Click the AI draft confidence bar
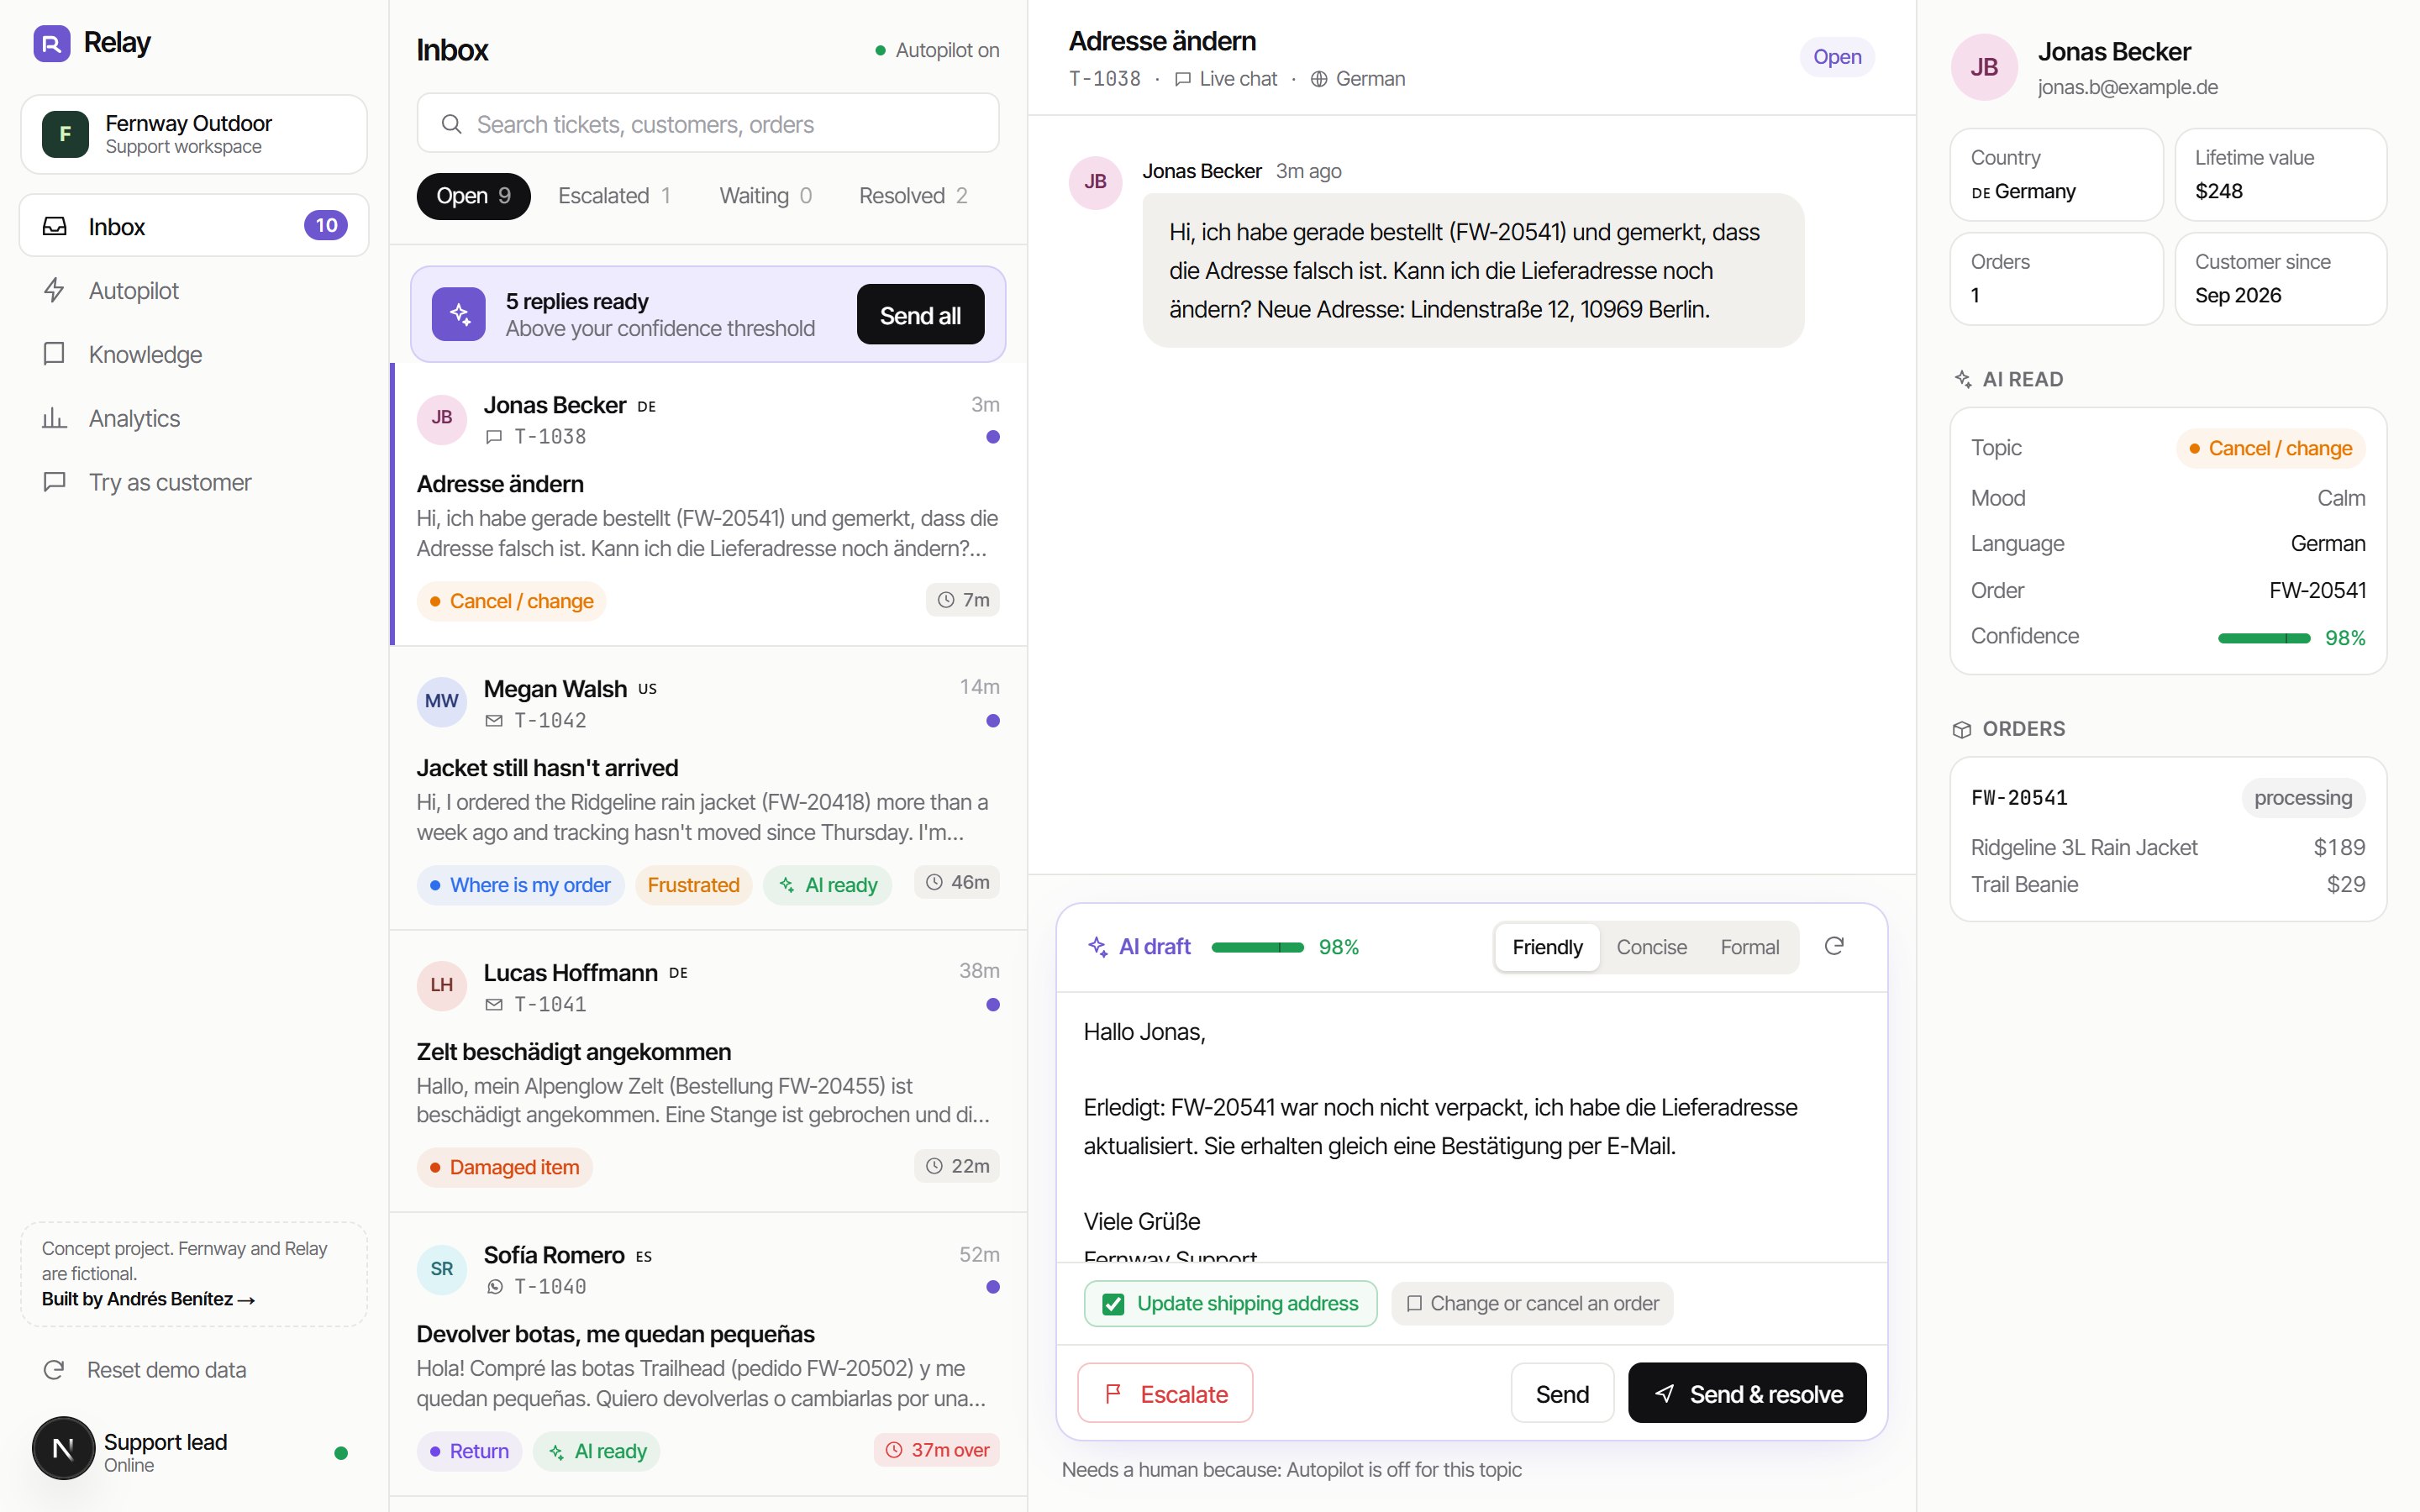This screenshot has height=1512, width=2420. pyautogui.click(x=1257, y=947)
